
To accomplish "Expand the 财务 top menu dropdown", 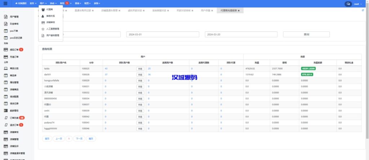I will pyautogui.click(x=66, y=4).
